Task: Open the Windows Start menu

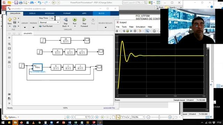Action: click(3, 123)
